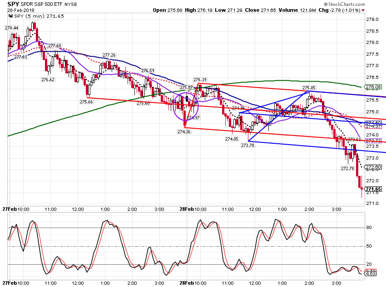Image resolution: width=386 pixels, height=287 pixels.
Task: Select the bold SPY ticker symbol in the header
Action: pyautogui.click(x=13, y=4)
